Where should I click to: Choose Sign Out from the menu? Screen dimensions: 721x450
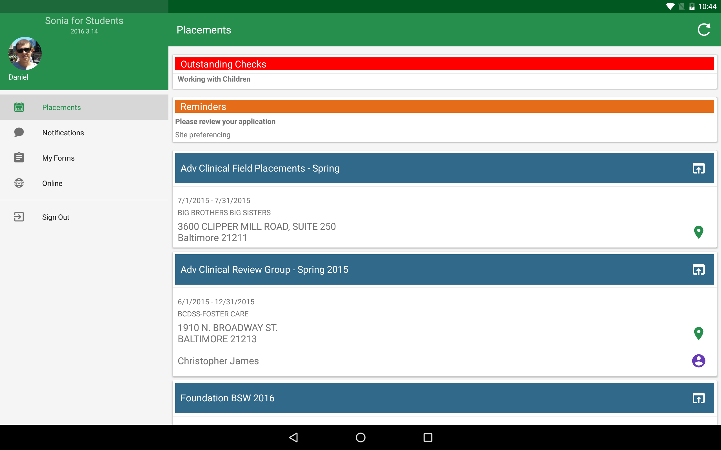point(84,217)
